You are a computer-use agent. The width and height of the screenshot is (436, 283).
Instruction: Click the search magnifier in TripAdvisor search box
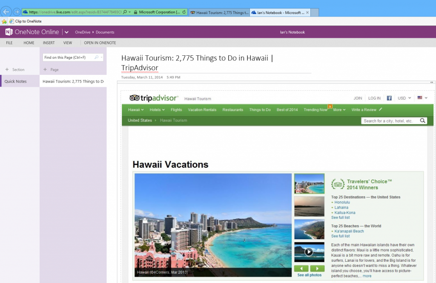point(422,121)
